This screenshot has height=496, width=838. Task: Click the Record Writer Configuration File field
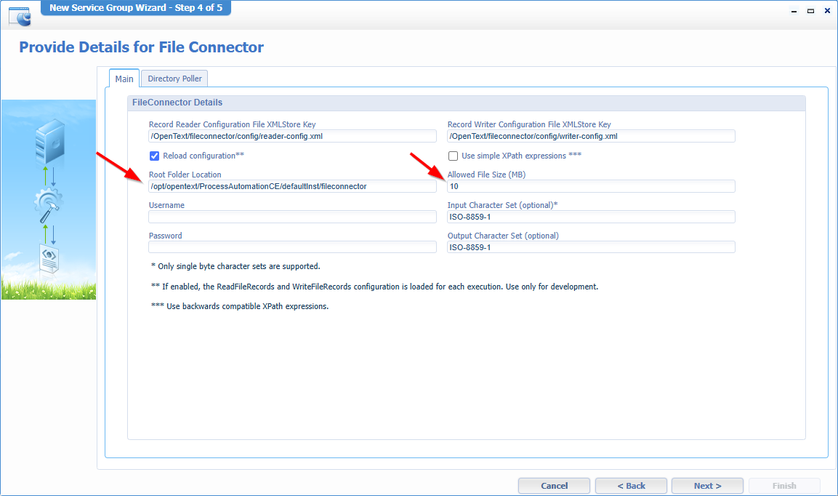pos(591,137)
